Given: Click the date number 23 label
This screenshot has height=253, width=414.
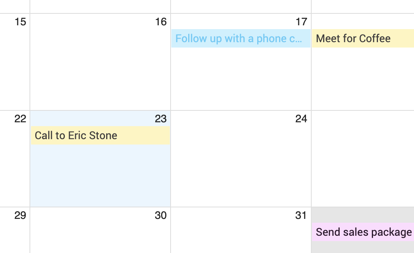Looking at the screenshot, I should [161, 119].
